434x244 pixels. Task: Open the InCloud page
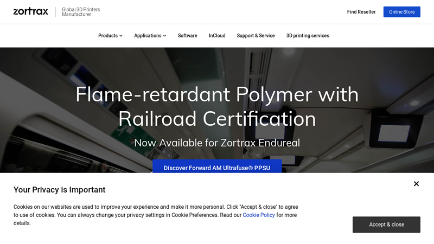coord(217,36)
